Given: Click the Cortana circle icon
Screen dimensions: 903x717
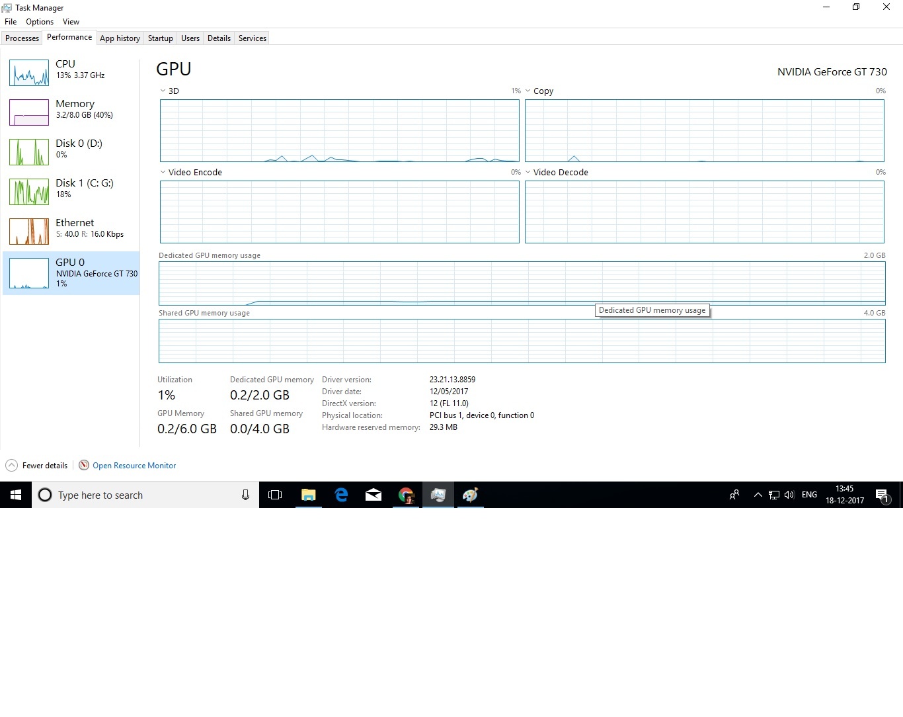Looking at the screenshot, I should (x=45, y=495).
